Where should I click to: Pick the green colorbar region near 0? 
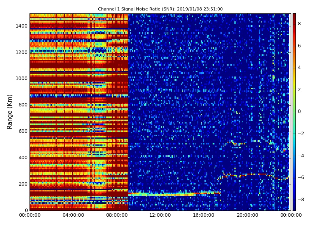point(294,112)
